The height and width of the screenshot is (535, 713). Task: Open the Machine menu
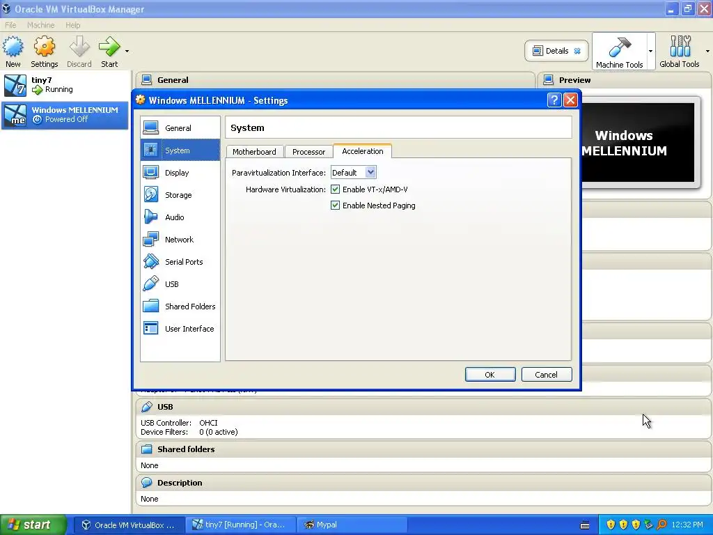[x=40, y=25]
